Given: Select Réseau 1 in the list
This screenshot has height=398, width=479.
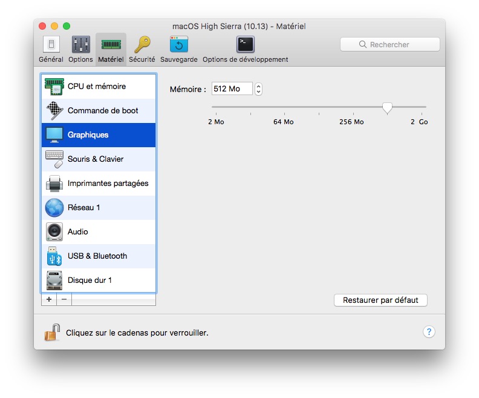Looking at the screenshot, I should tap(99, 208).
